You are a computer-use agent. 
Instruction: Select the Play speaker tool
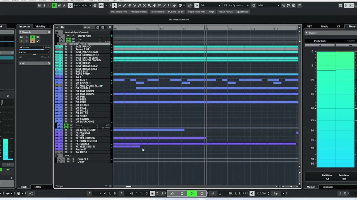[169, 5]
